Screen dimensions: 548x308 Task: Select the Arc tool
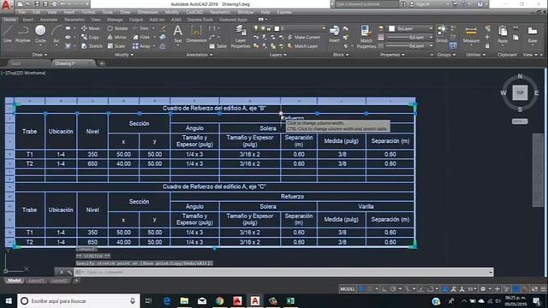coord(56,34)
